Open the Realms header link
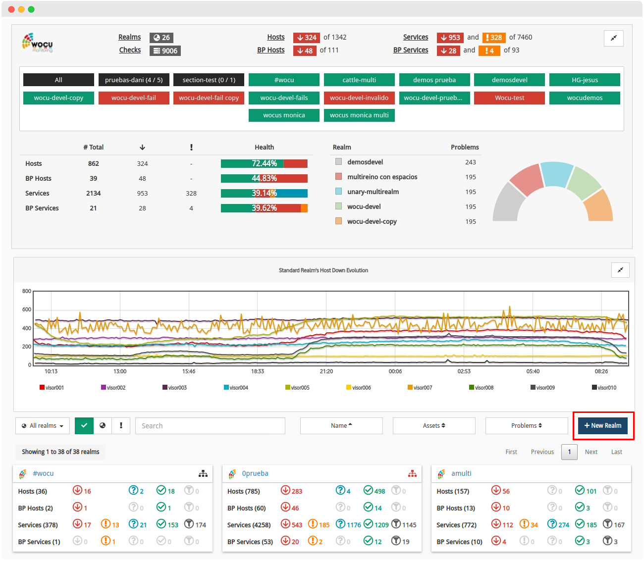The height and width of the screenshot is (561, 644). pos(129,37)
